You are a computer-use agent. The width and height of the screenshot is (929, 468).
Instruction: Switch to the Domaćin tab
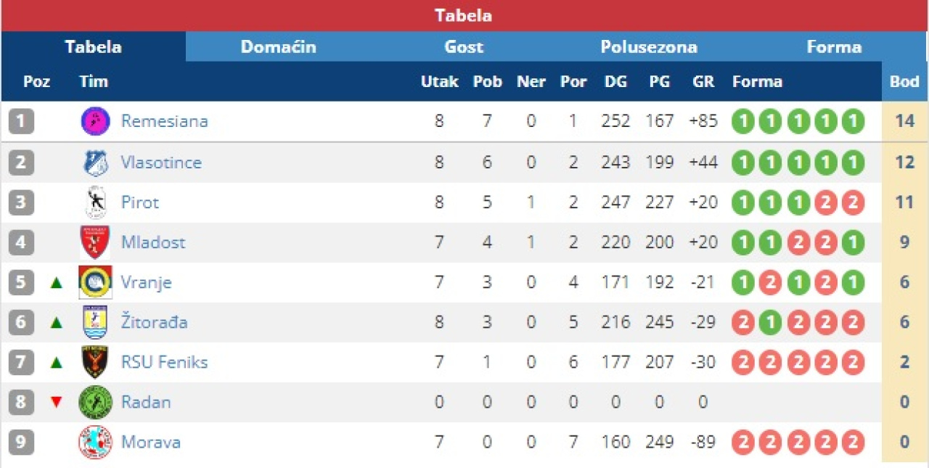pos(278,47)
